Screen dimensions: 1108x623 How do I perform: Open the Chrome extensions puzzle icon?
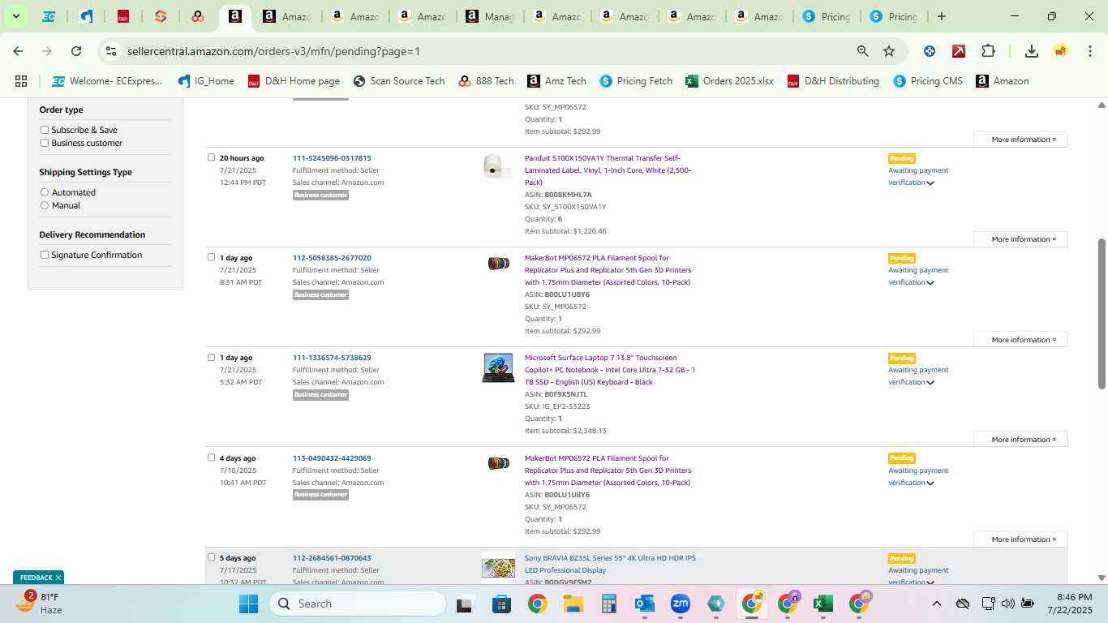pyautogui.click(x=988, y=51)
